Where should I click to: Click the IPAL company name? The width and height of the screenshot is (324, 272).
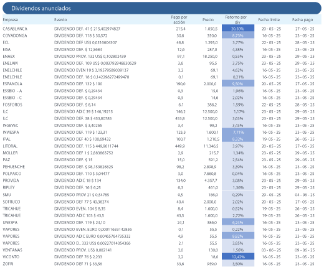click(7, 139)
